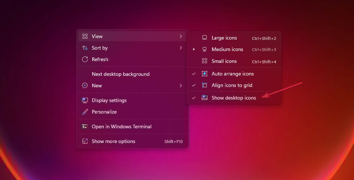Click the Medium icons monitor icon
The width and height of the screenshot is (354, 180).
click(x=205, y=49)
